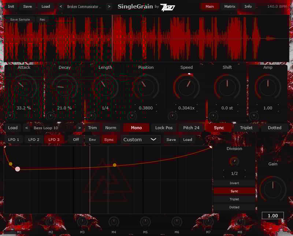Click Init to reset the patch
Viewport: 293px width, 236px height.
tap(11, 6)
